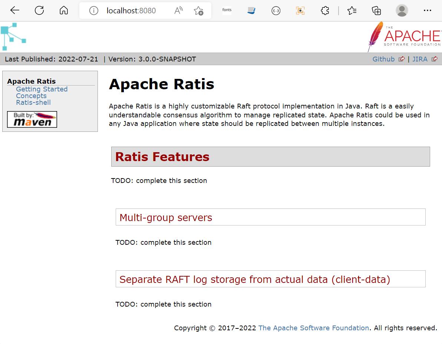Reload the localhost page
This screenshot has width=442, height=344.
tap(39, 11)
